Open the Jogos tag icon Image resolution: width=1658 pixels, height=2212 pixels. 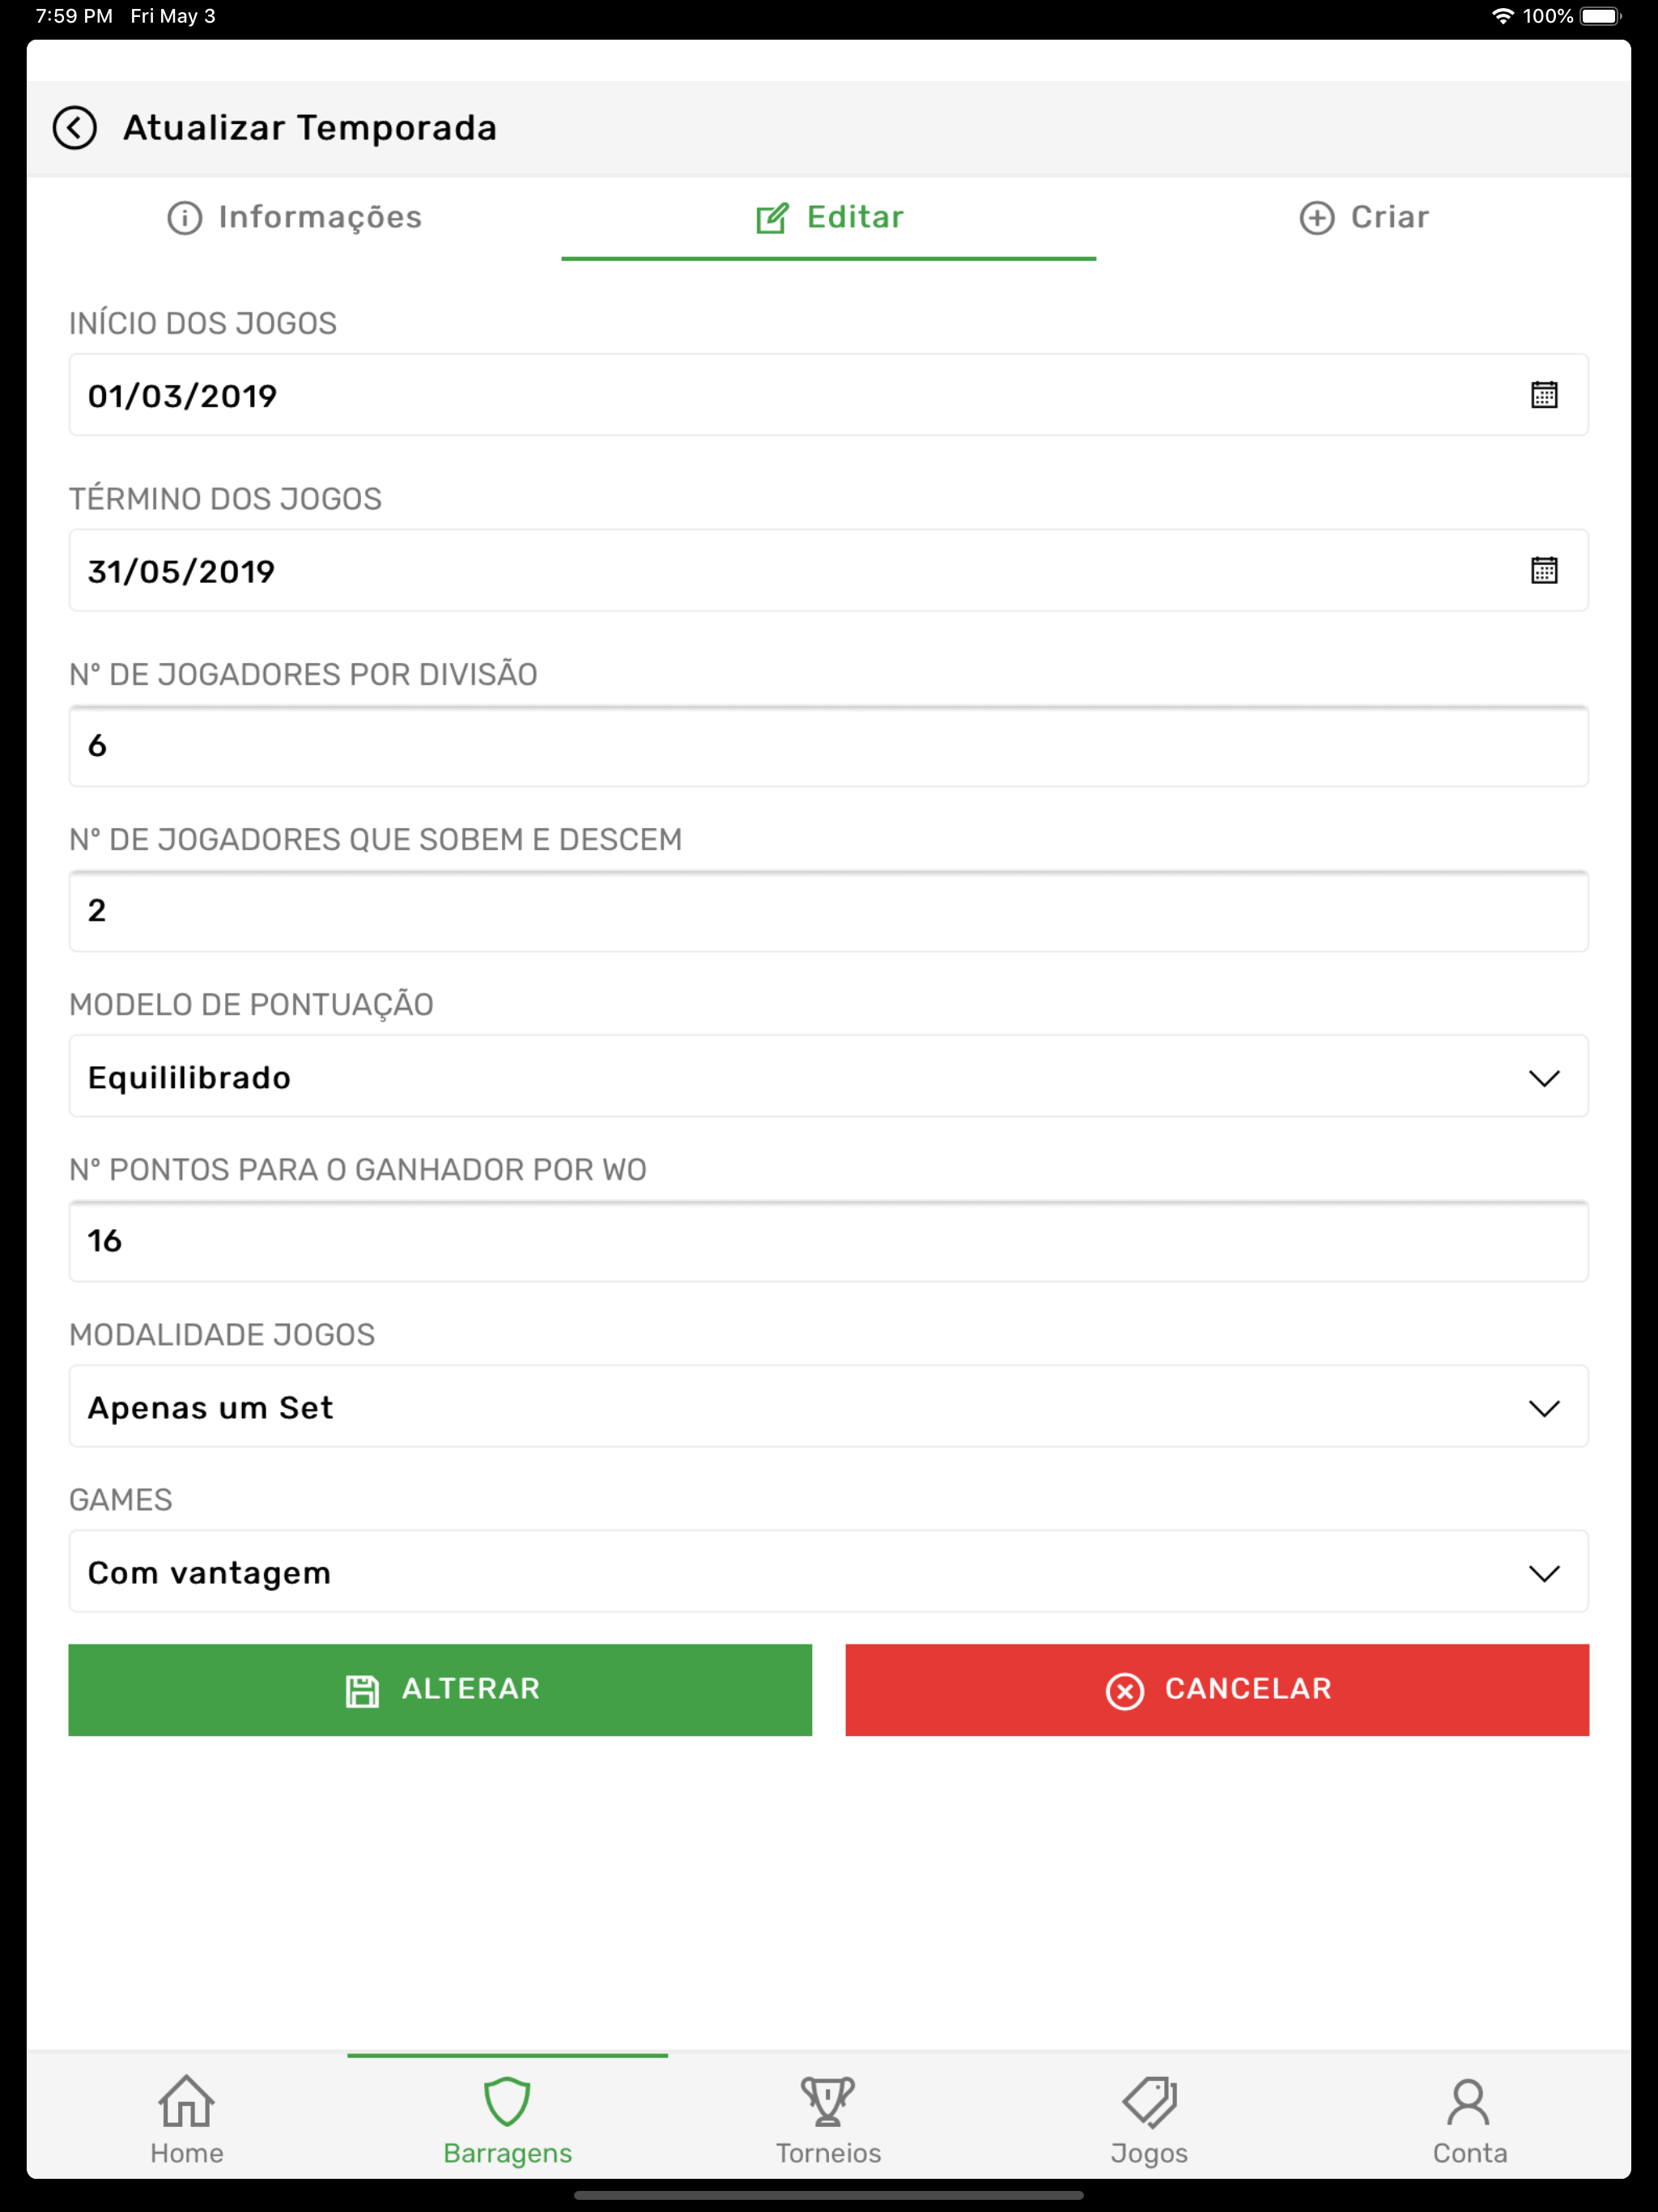(x=1149, y=2101)
